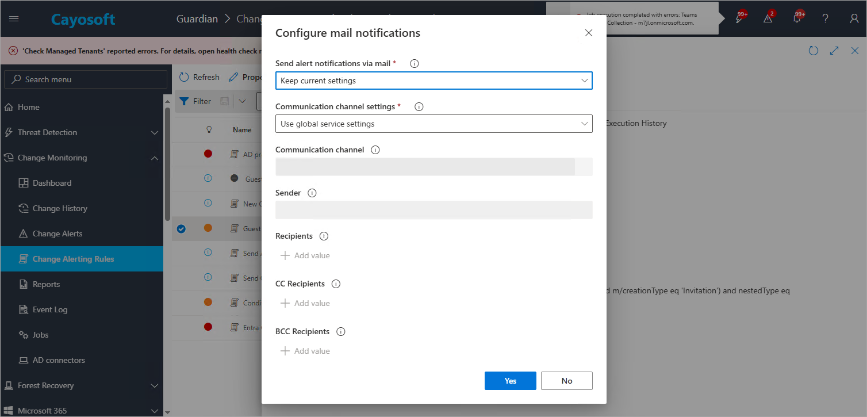This screenshot has height=417, width=867.
Task: Collapse the Change Monitoring menu section
Action: pos(154,158)
